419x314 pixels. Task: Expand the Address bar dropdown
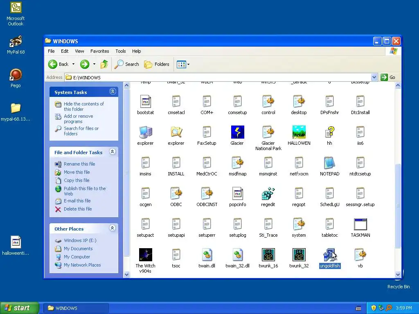(x=374, y=77)
